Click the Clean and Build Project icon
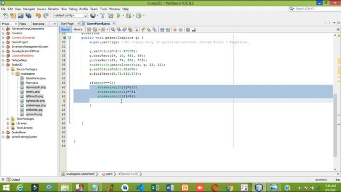341x192 pixels. [110, 15]
